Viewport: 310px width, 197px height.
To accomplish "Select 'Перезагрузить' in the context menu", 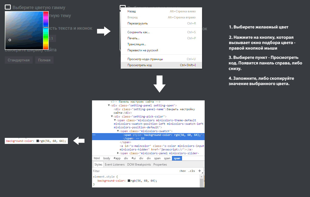I will (x=138, y=23).
